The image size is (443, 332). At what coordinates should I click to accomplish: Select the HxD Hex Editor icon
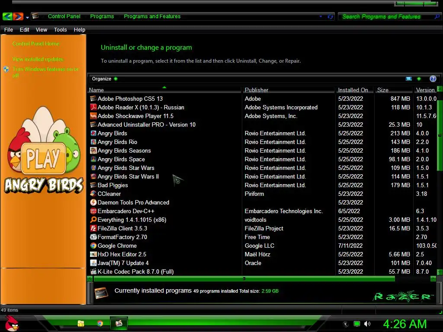pos(93,254)
